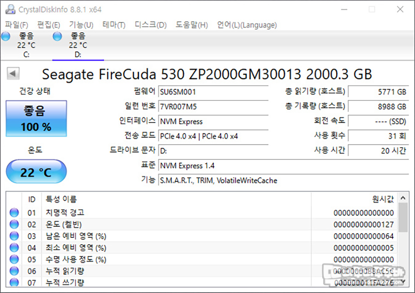
Task: Click raw value 0000000000005
Action: coord(364,248)
